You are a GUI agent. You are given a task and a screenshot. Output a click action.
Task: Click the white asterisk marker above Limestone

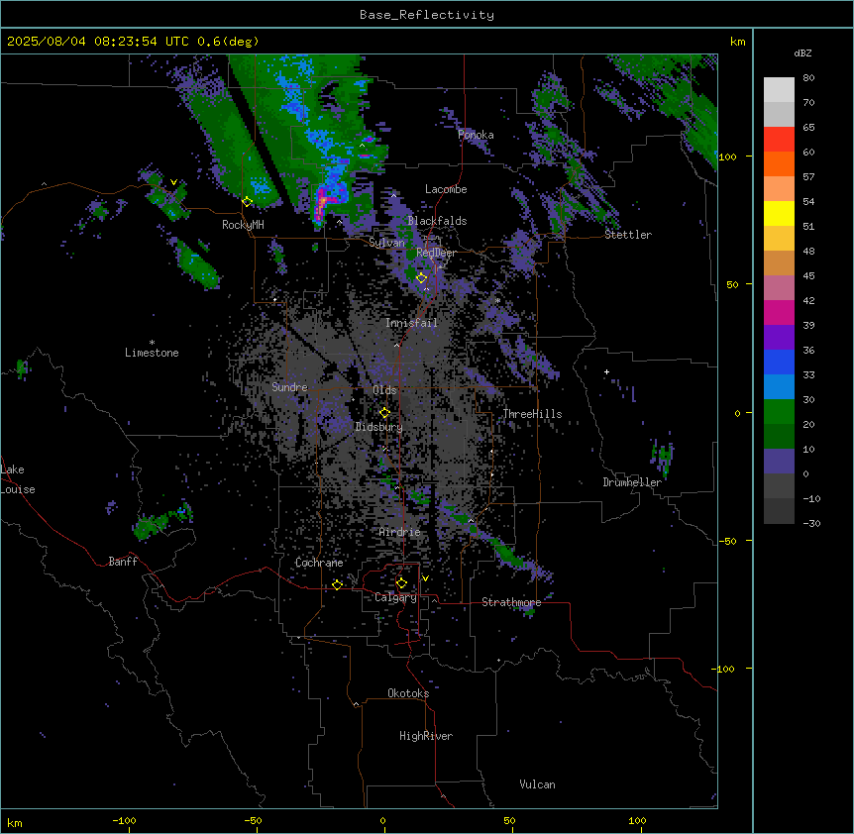[152, 343]
